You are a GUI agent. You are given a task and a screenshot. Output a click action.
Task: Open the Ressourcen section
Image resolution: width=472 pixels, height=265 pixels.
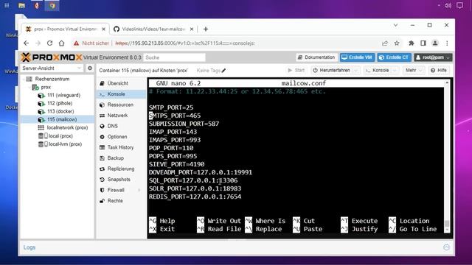(x=120, y=105)
